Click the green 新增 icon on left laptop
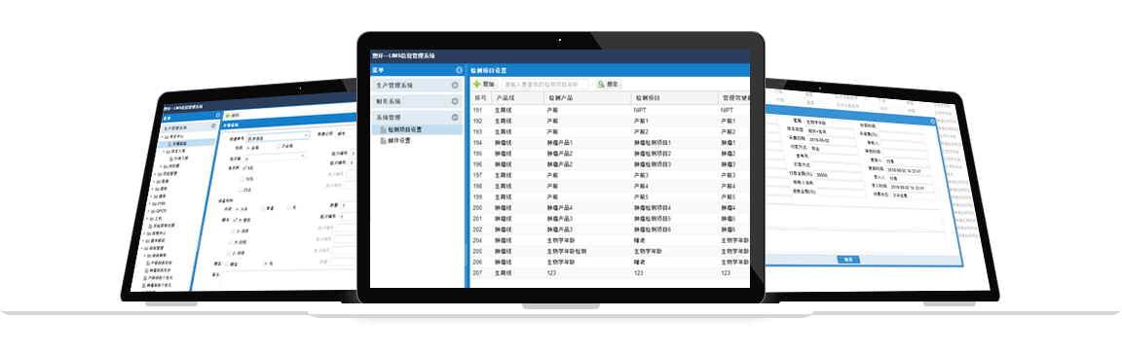Screen dimensions: 1122x354 pyautogui.click(x=228, y=115)
